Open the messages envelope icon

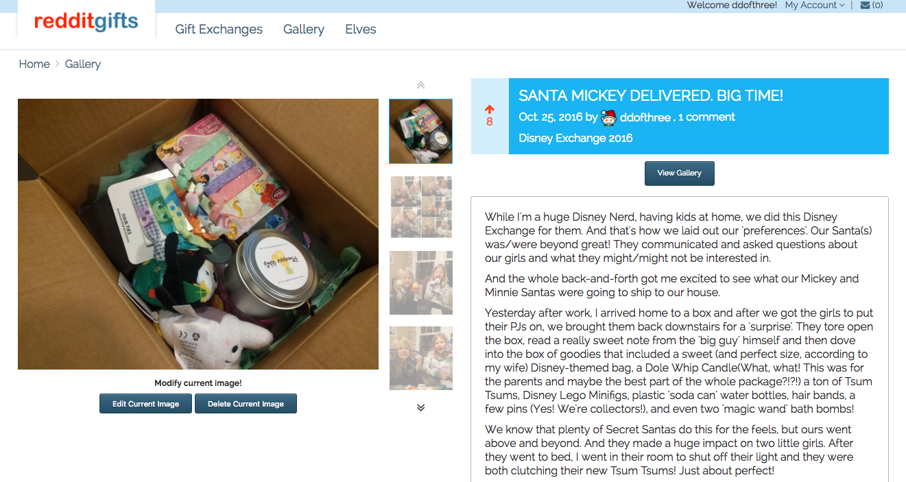866,5
